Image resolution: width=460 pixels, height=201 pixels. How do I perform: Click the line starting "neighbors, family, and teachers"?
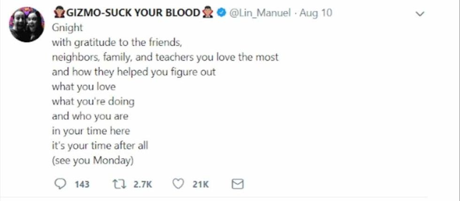[x=165, y=57]
